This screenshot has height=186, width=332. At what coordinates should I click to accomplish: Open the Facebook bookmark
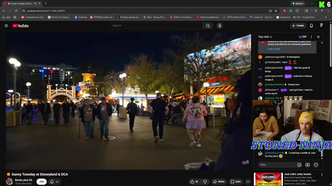[x=81, y=17]
